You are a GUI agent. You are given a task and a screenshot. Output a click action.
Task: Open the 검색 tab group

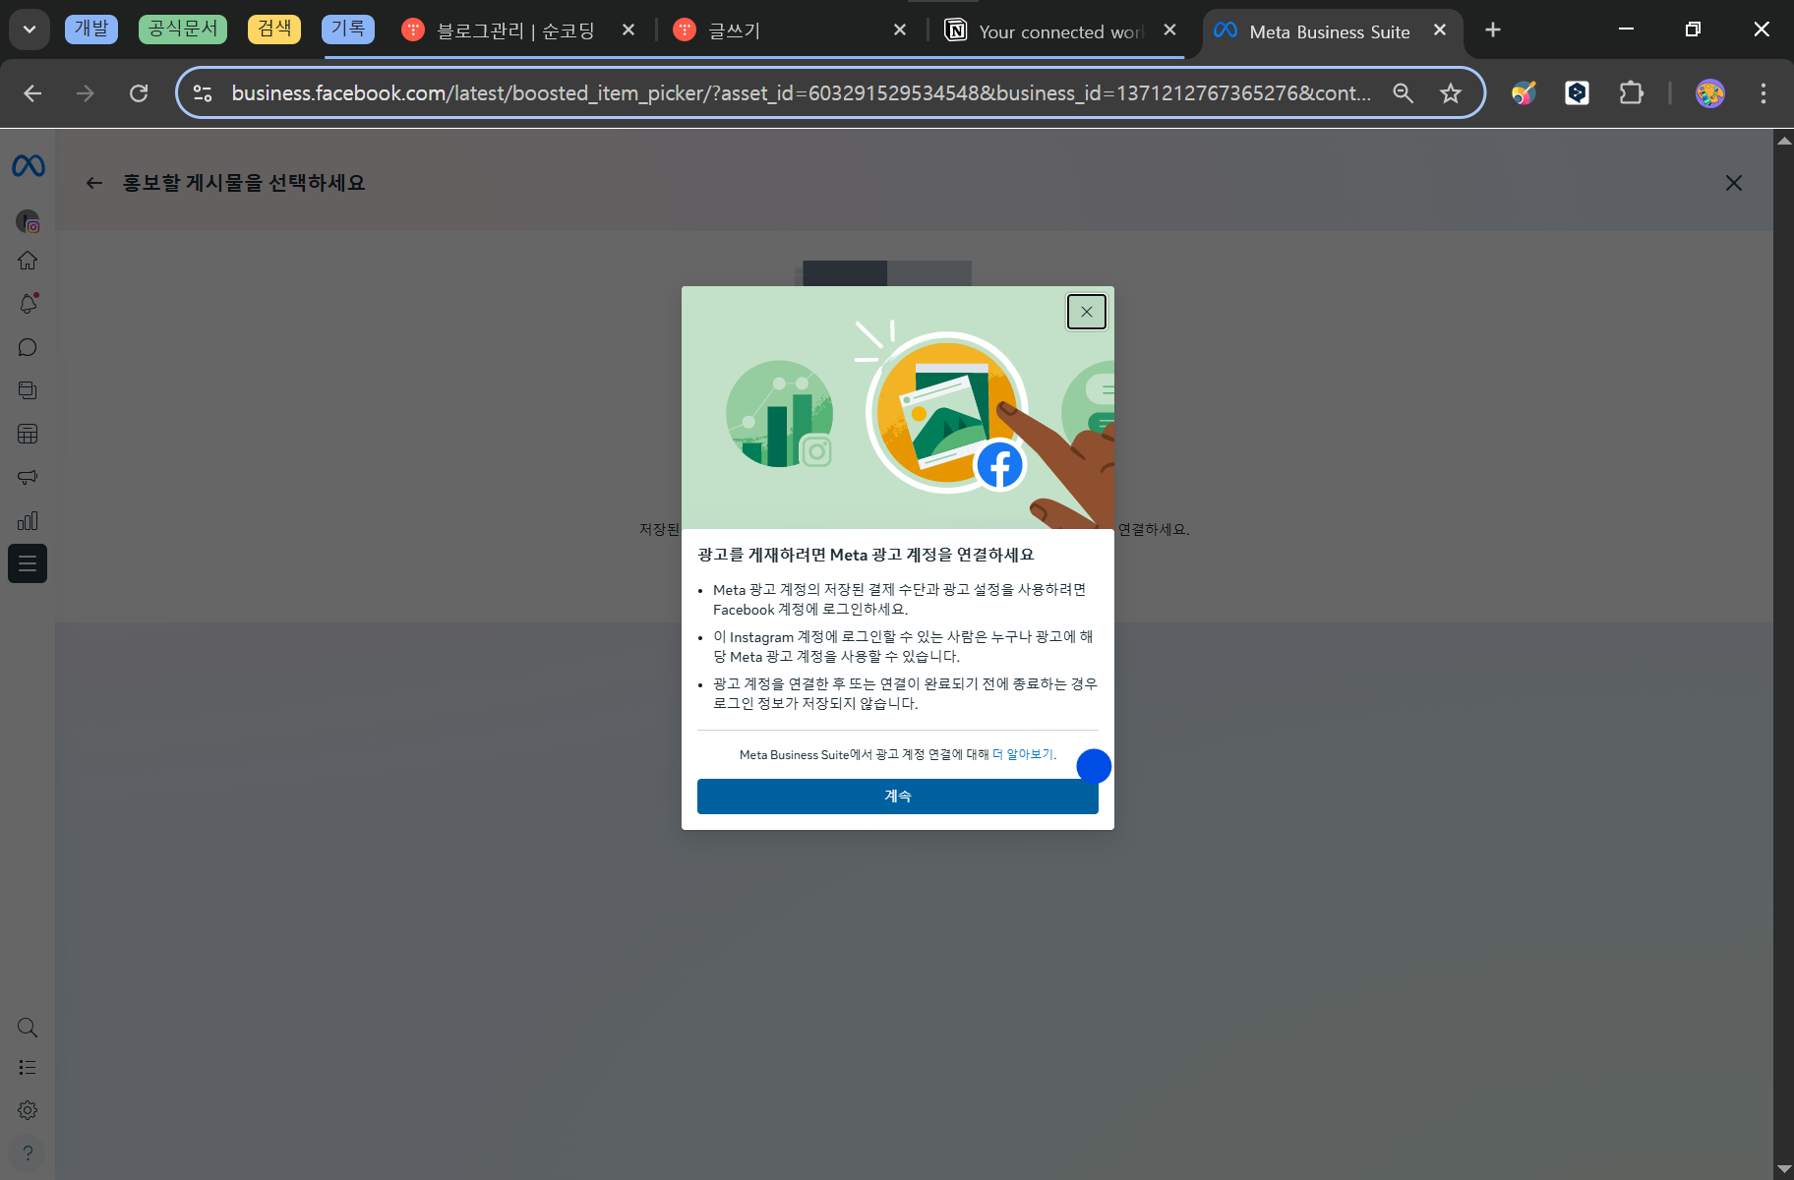(274, 29)
